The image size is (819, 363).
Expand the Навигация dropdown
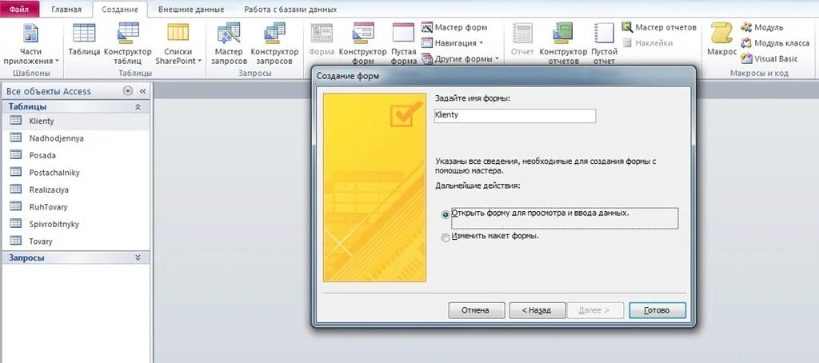[x=453, y=43]
